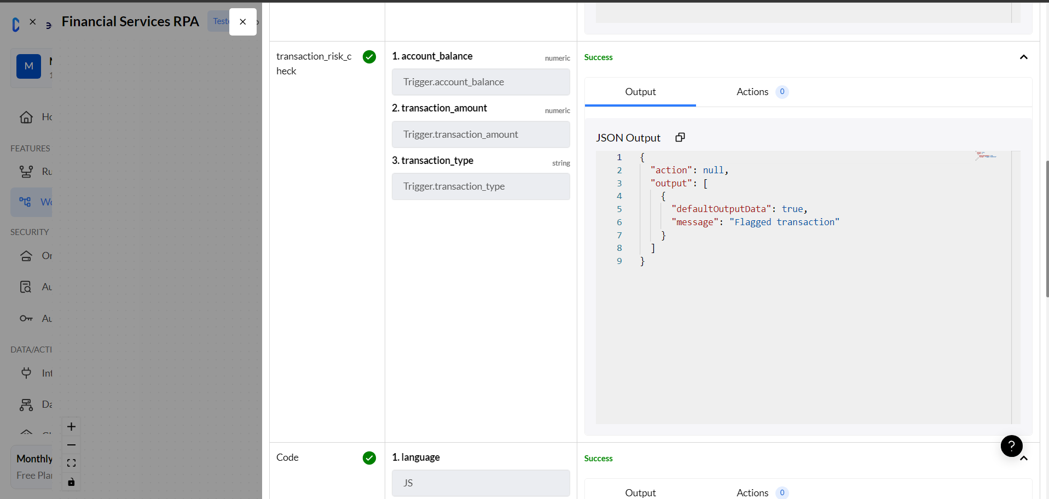Click the 2. transaction_amount parameter label
This screenshot has height=499, width=1049.
pyautogui.click(x=439, y=108)
